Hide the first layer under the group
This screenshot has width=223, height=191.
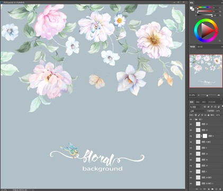[191, 124]
